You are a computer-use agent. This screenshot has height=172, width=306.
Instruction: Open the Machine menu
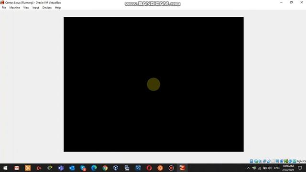(15, 8)
